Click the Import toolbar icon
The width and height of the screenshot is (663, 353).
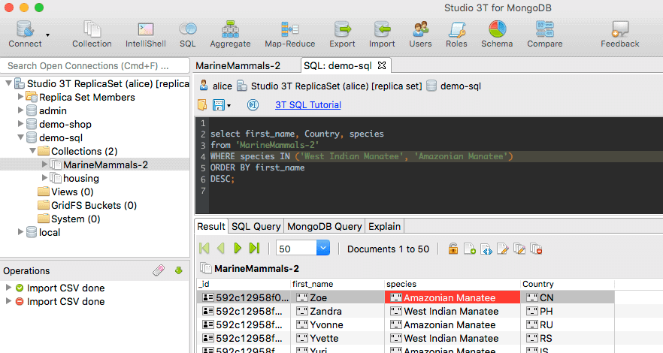click(x=382, y=35)
